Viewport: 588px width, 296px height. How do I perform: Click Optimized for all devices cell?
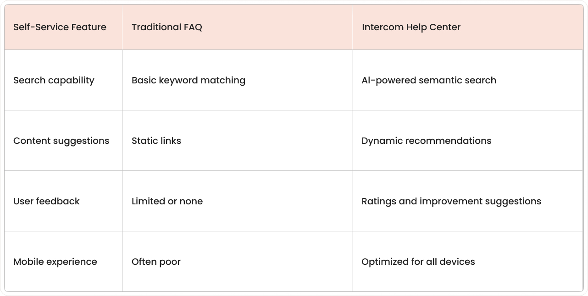(468, 262)
